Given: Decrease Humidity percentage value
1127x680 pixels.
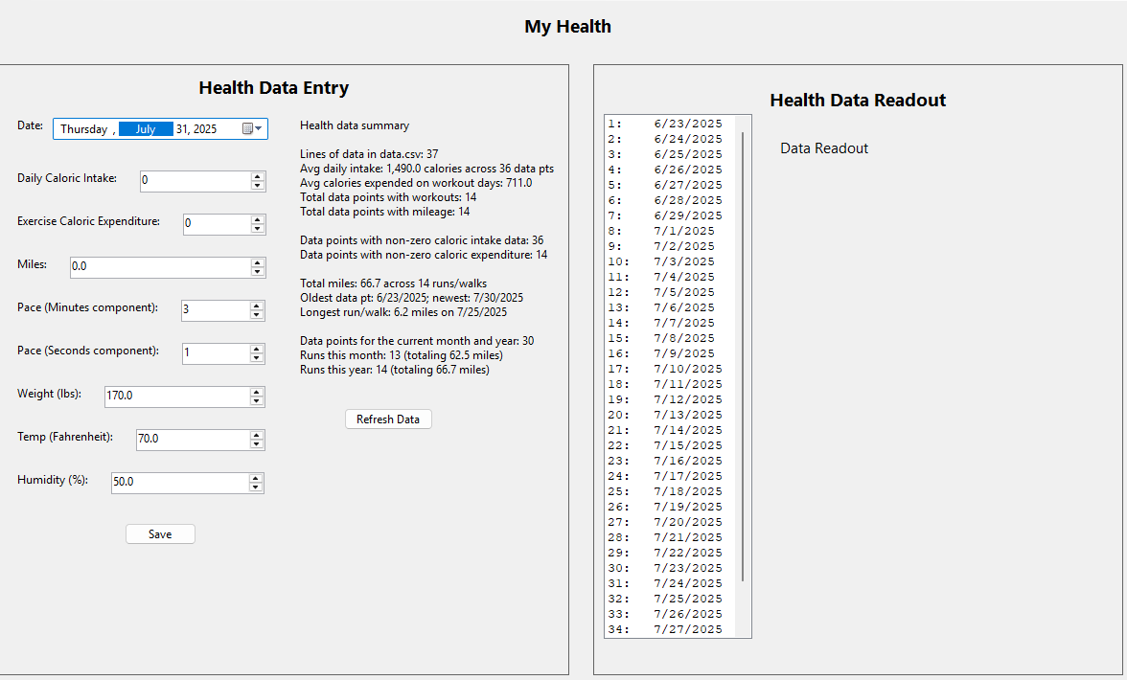Looking at the screenshot, I should pyautogui.click(x=256, y=487).
